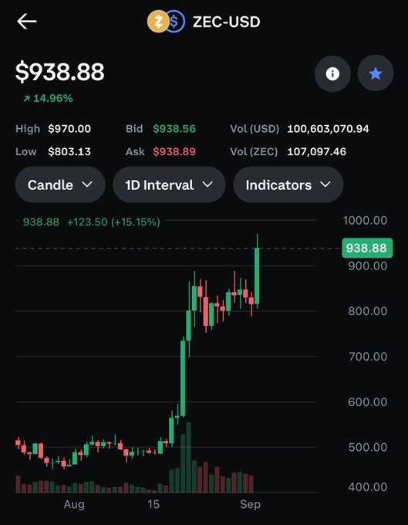Tap the $938.88 current price
The image size is (408, 525).
(x=60, y=73)
